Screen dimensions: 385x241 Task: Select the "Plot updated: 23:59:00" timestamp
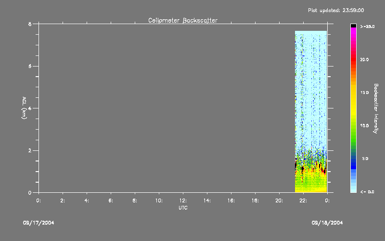[336, 10]
